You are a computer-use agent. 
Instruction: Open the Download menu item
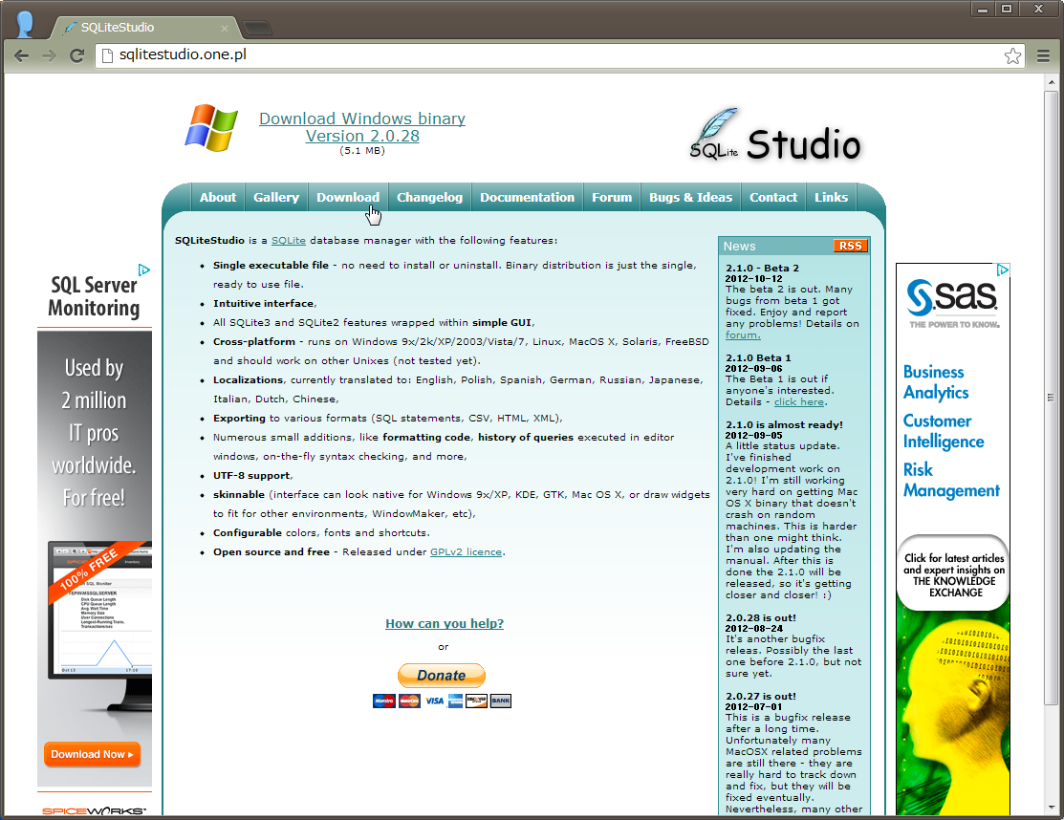(347, 198)
